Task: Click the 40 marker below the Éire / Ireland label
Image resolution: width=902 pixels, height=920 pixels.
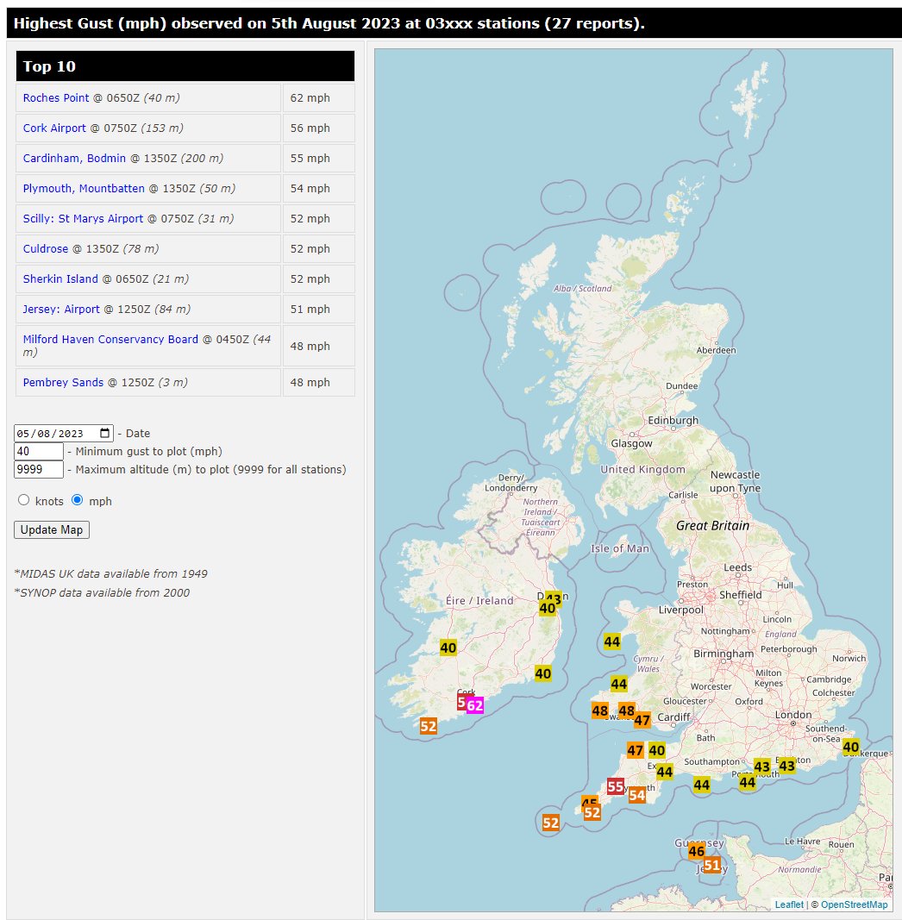Action: click(448, 648)
